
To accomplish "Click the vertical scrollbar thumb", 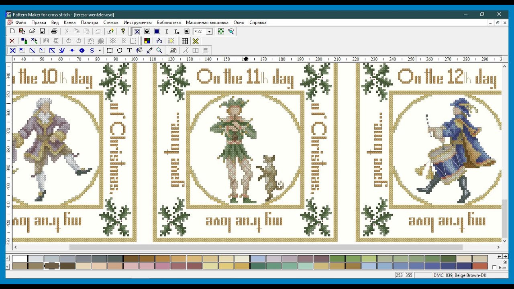I will coord(505,218).
